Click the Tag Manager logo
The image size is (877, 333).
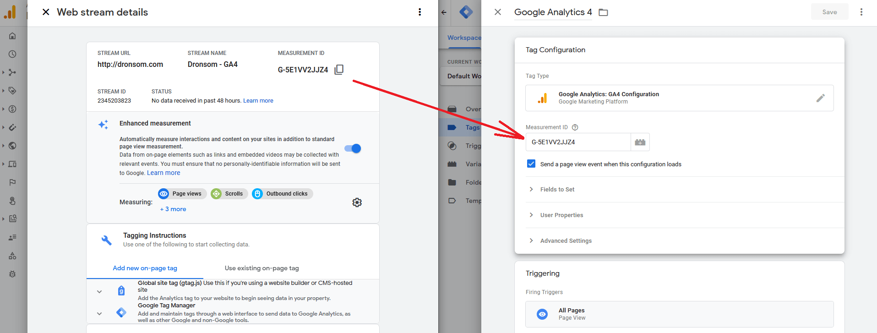click(x=466, y=12)
